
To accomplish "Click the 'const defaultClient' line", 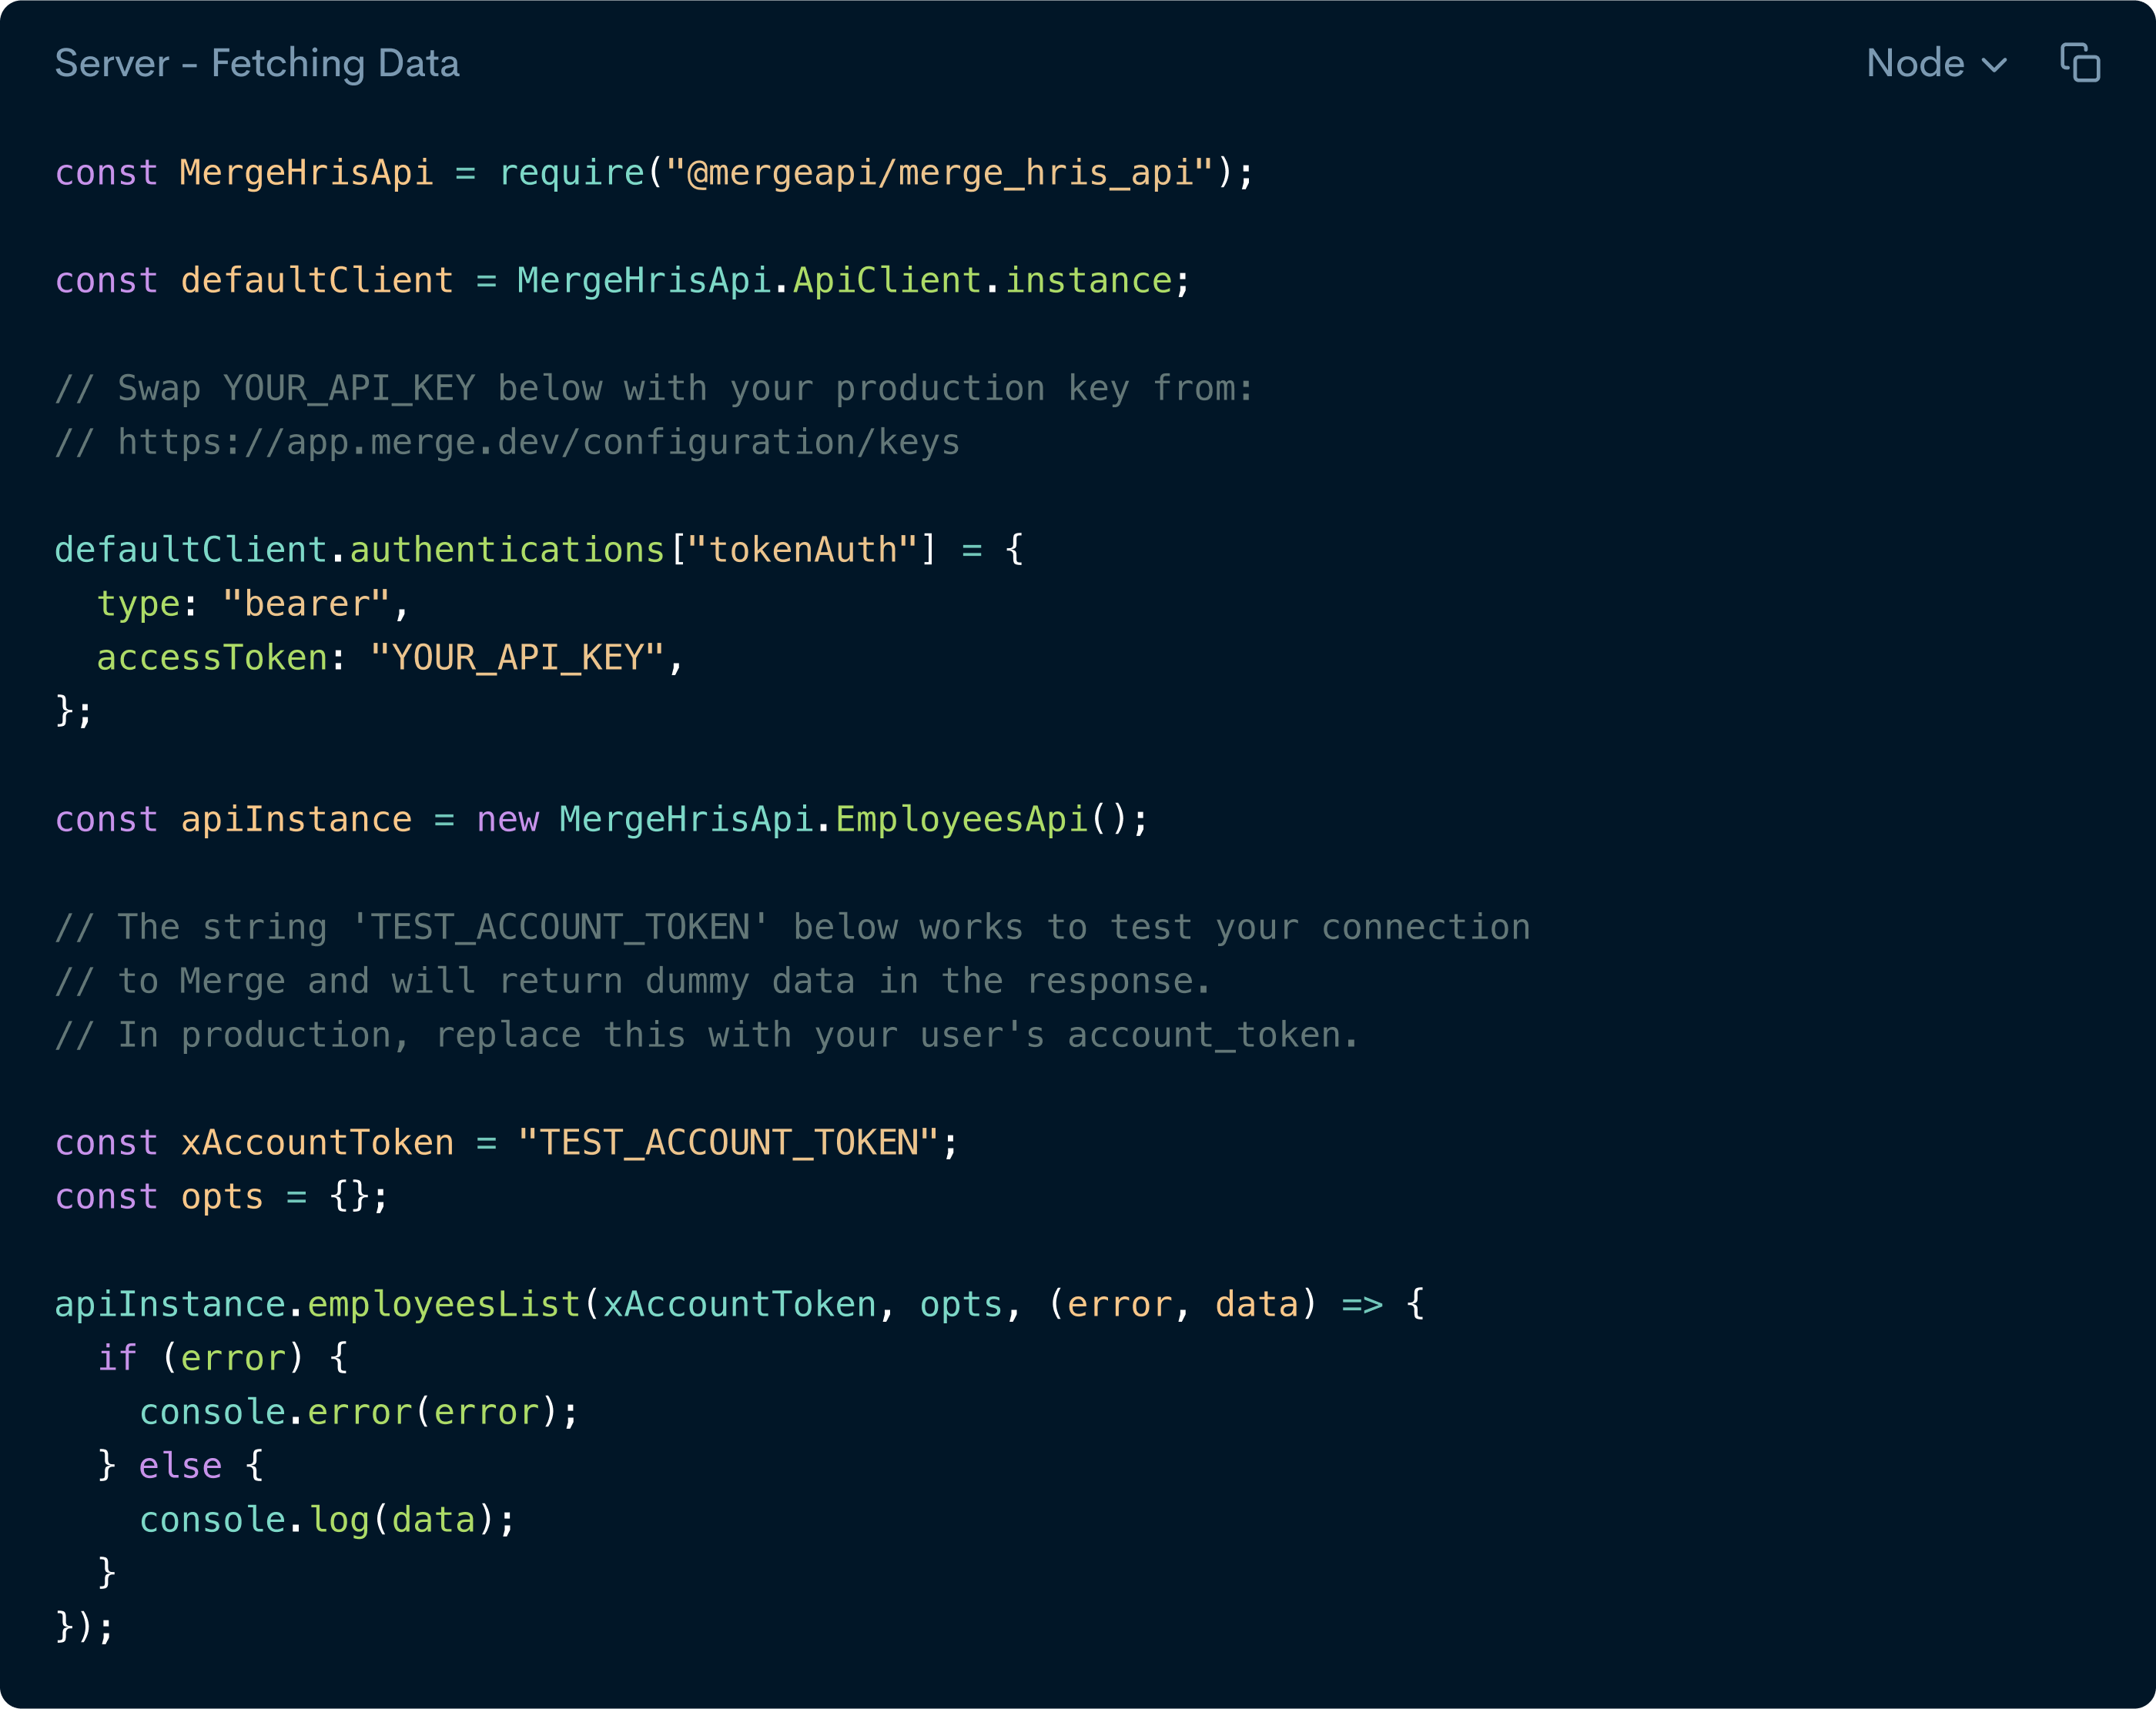I will tap(623, 281).
